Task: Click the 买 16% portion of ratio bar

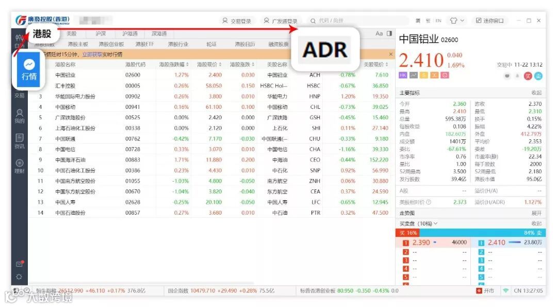Action: pyautogui.click(x=408, y=233)
